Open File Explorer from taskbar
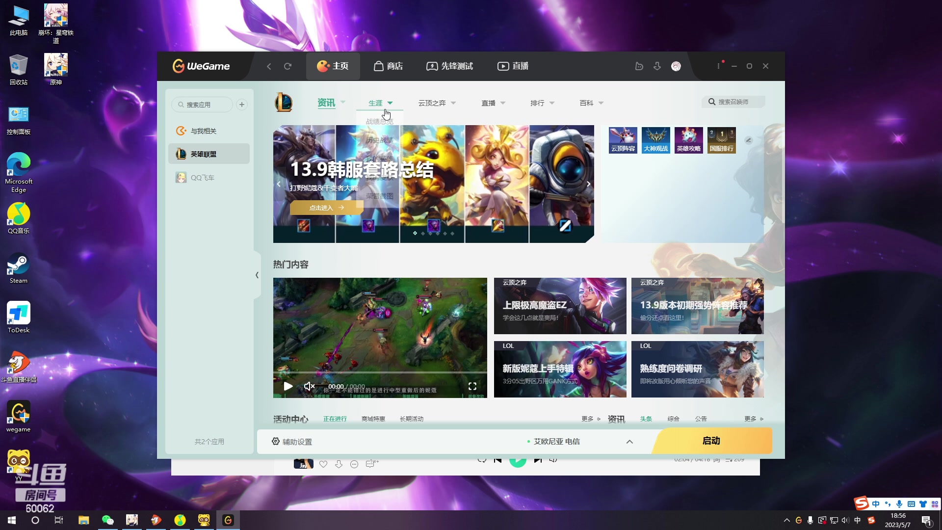The height and width of the screenshot is (530, 942). pyautogui.click(x=83, y=520)
